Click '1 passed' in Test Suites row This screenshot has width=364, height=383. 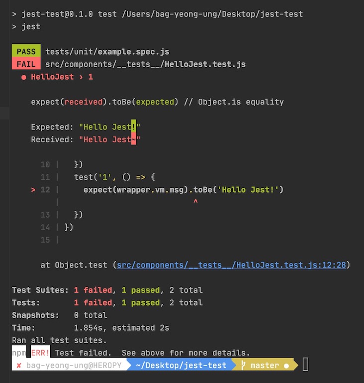[141, 290]
